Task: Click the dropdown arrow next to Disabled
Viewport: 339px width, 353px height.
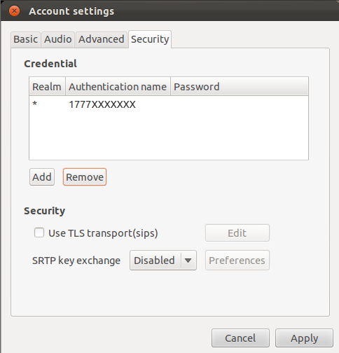Action: click(x=188, y=261)
